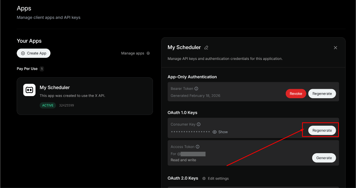Image resolution: width=356 pixels, height=188 pixels.
Task: Click the ACTIVE status badge
Action: [x=48, y=105]
